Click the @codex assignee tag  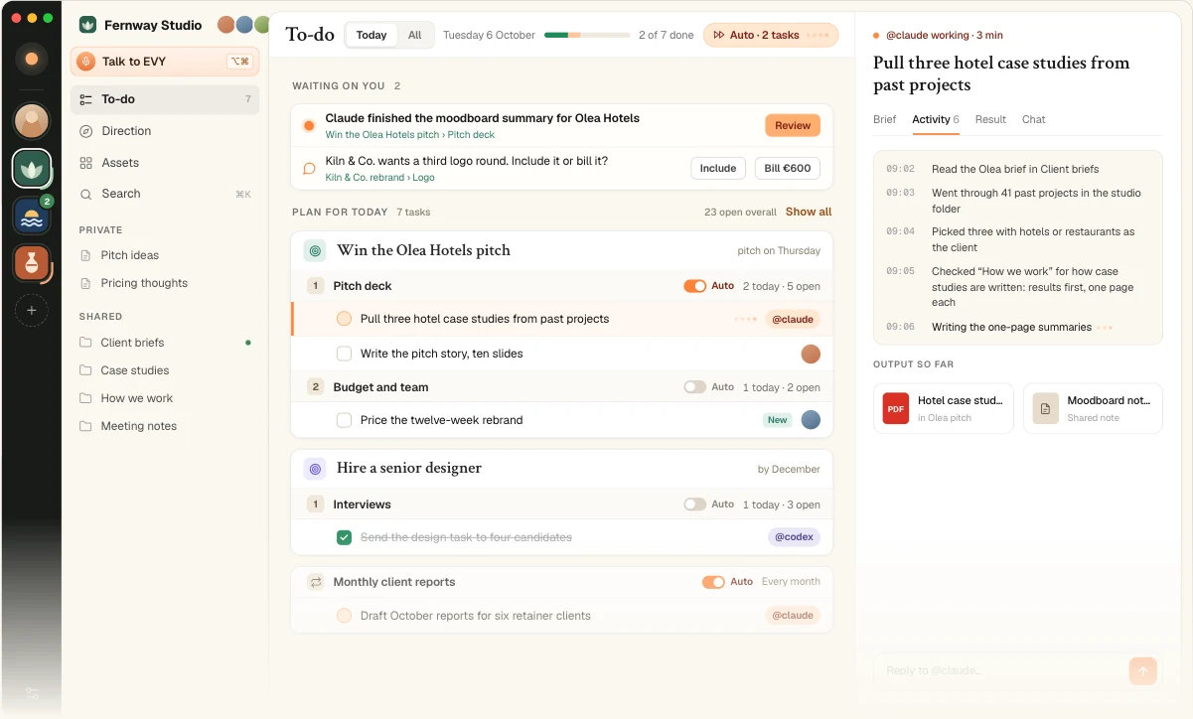click(x=794, y=537)
